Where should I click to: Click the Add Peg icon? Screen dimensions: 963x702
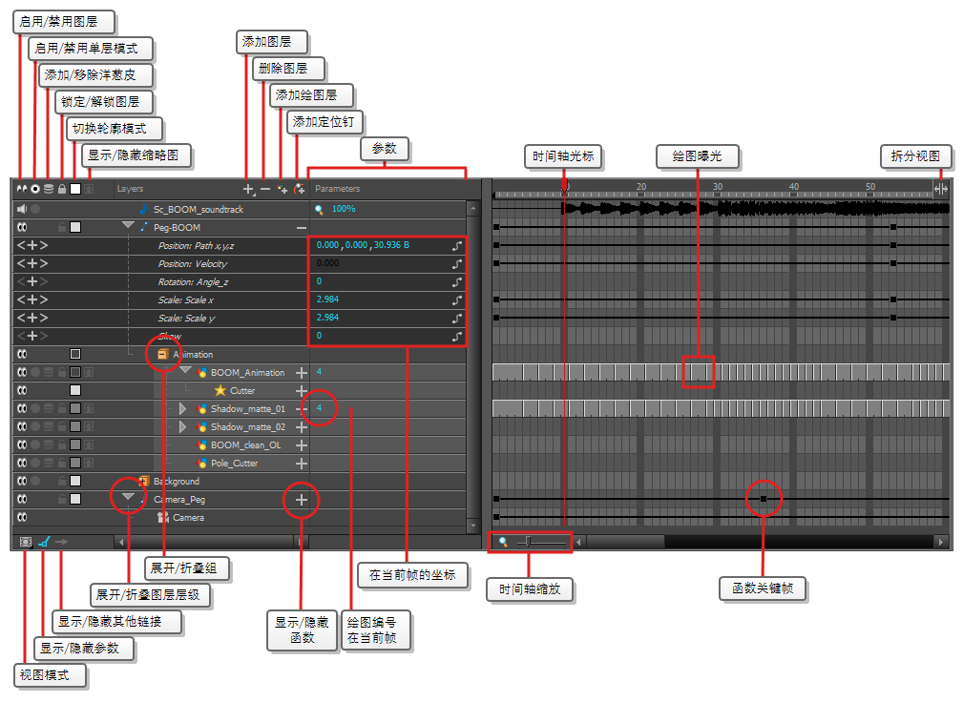(299, 189)
